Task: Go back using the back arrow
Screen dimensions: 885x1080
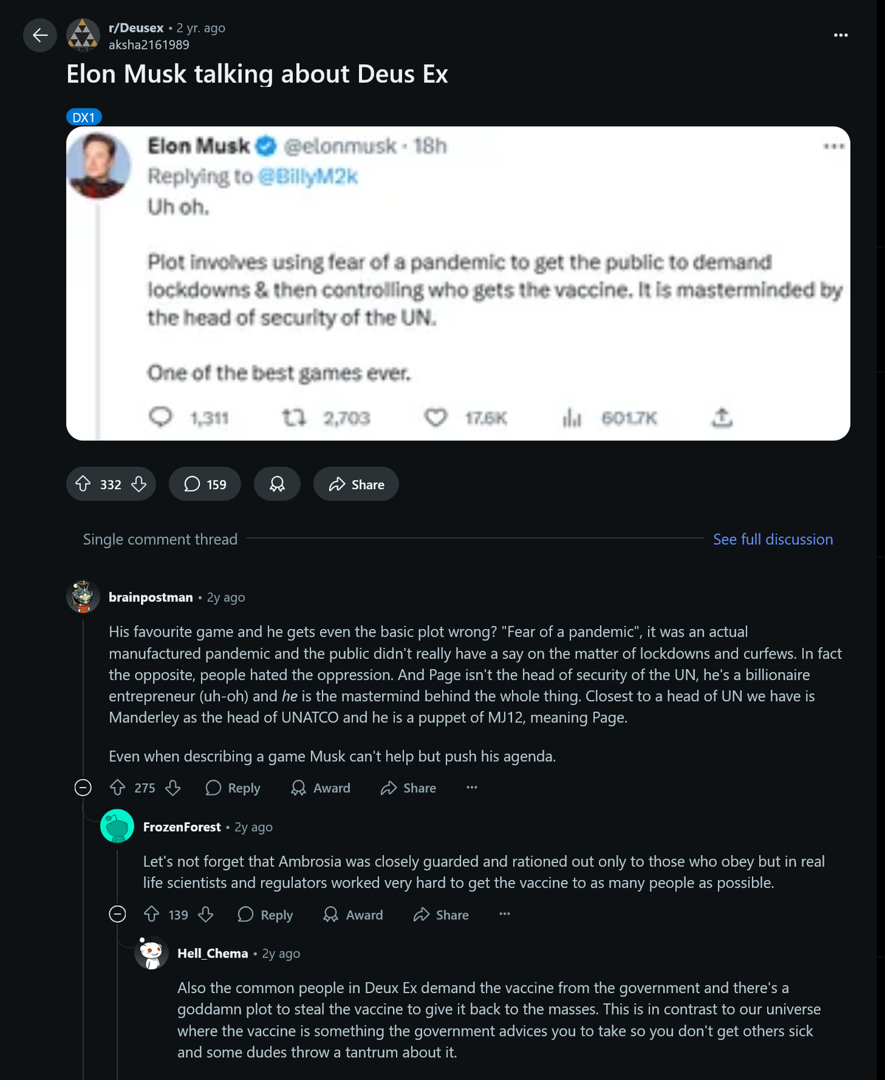Action: 39,35
